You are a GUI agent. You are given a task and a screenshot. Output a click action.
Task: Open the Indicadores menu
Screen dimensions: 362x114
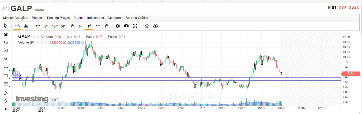click(95, 18)
